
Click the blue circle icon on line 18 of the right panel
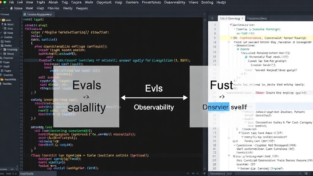tap(246, 57)
